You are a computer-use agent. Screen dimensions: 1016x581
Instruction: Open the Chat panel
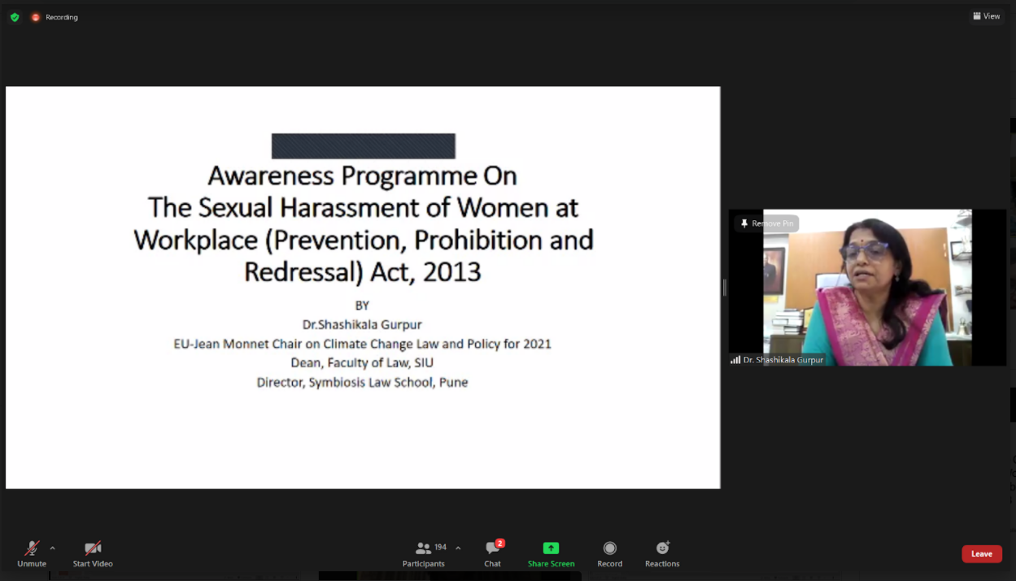pyautogui.click(x=492, y=553)
